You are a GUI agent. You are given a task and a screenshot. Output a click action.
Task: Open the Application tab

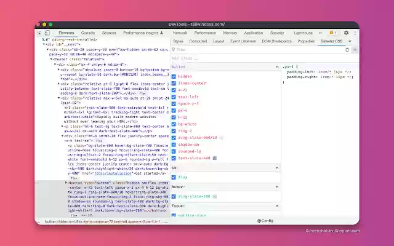coord(254,33)
